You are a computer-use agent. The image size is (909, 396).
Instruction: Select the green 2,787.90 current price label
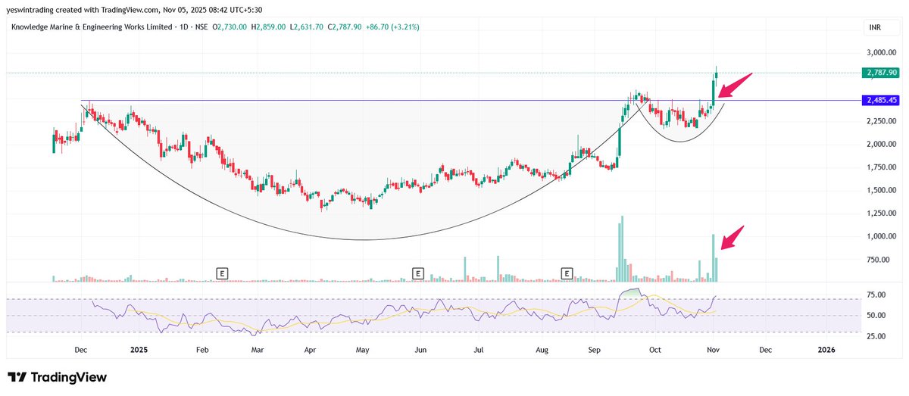[881, 73]
